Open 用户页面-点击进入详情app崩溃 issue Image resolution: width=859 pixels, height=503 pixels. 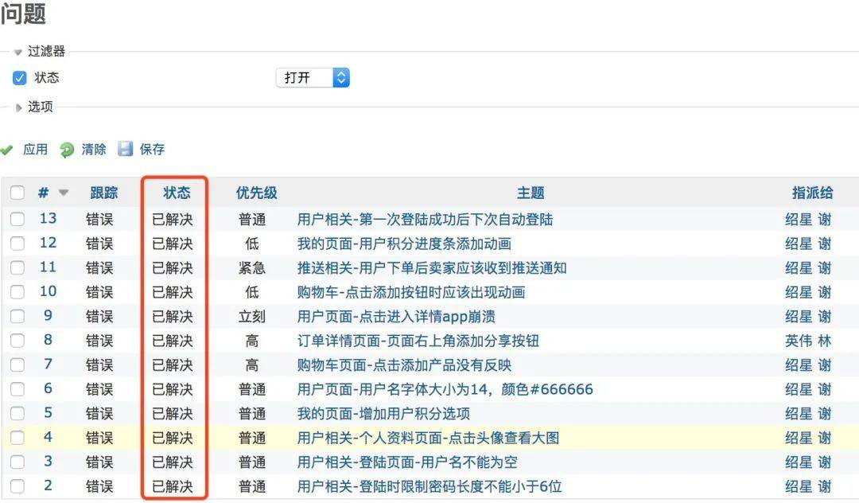pyautogui.click(x=396, y=317)
